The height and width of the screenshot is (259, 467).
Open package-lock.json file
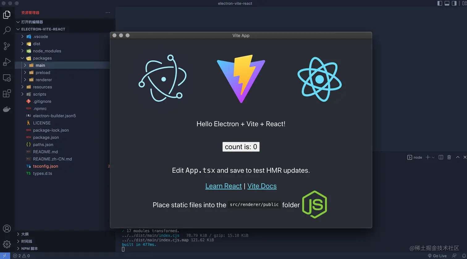(x=62, y=130)
